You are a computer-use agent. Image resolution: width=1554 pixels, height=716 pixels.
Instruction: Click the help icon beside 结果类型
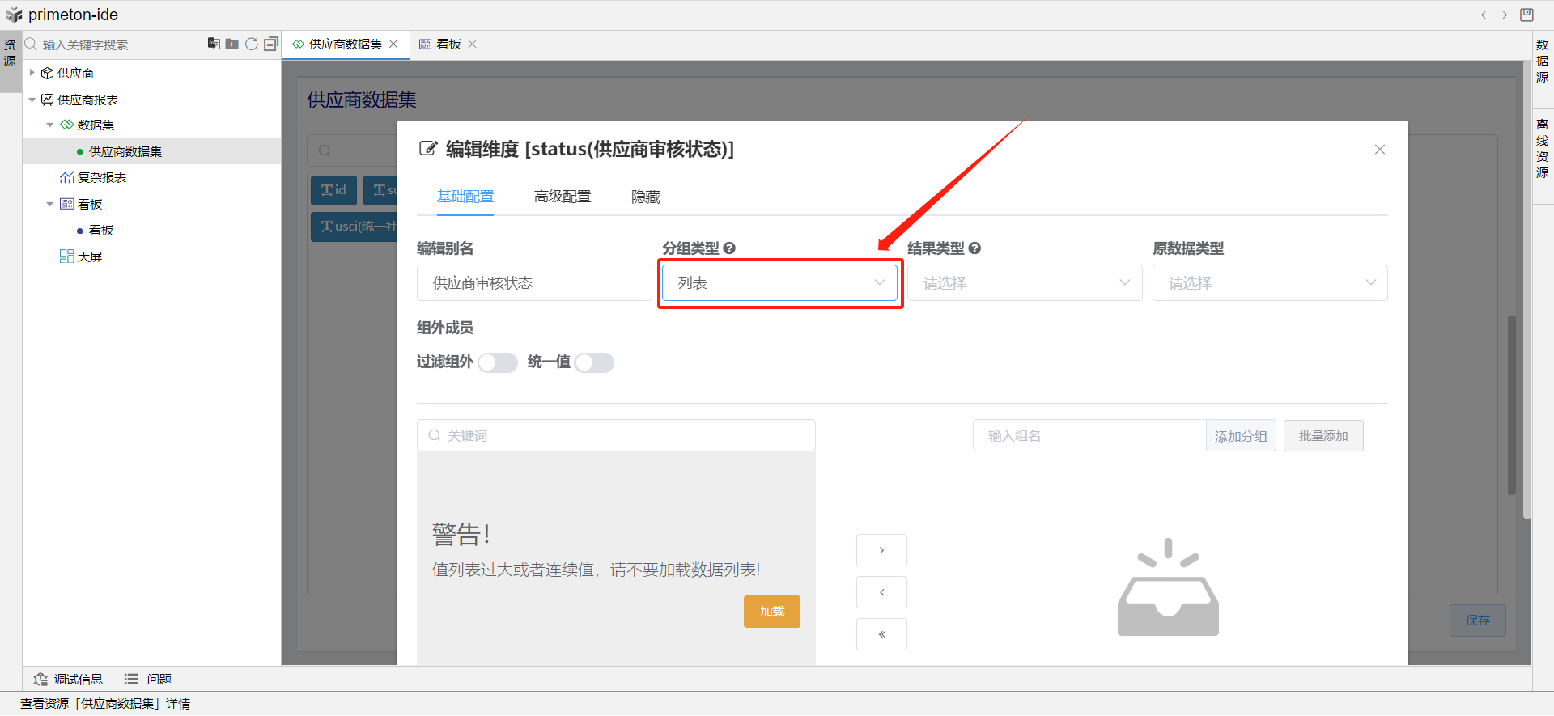974,248
